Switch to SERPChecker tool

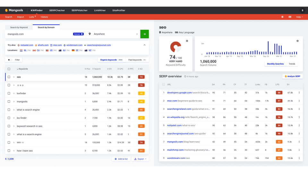(x=57, y=10)
